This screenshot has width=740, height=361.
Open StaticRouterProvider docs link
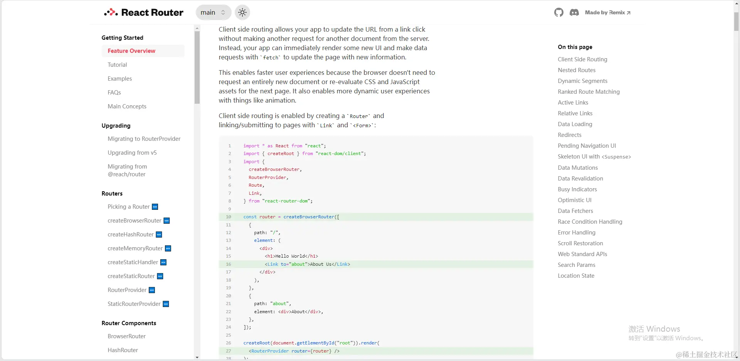(x=134, y=304)
